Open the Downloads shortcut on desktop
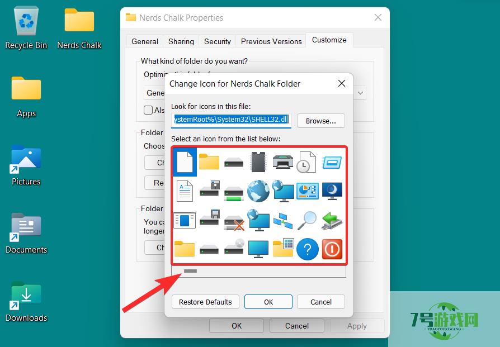 26,302
